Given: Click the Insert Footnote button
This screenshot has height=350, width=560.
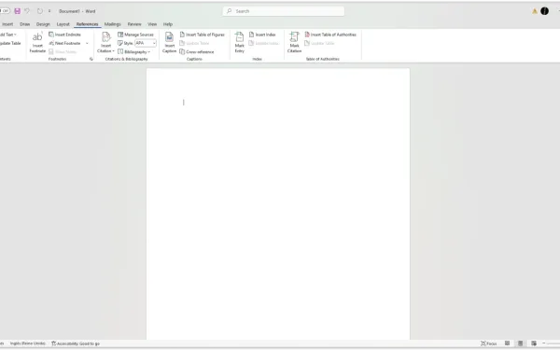Looking at the screenshot, I should pos(37,43).
